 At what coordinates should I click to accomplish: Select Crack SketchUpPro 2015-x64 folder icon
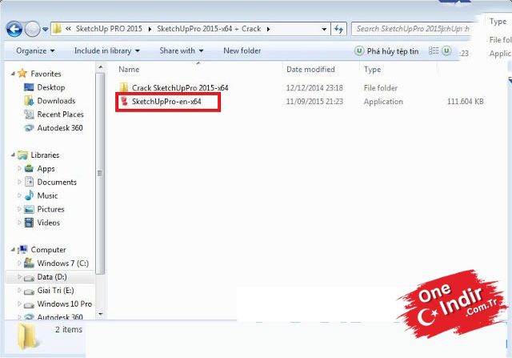pyautogui.click(x=124, y=87)
